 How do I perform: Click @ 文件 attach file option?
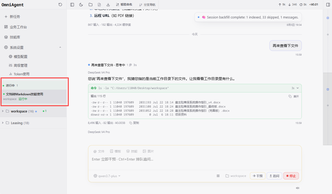tap(99, 151)
